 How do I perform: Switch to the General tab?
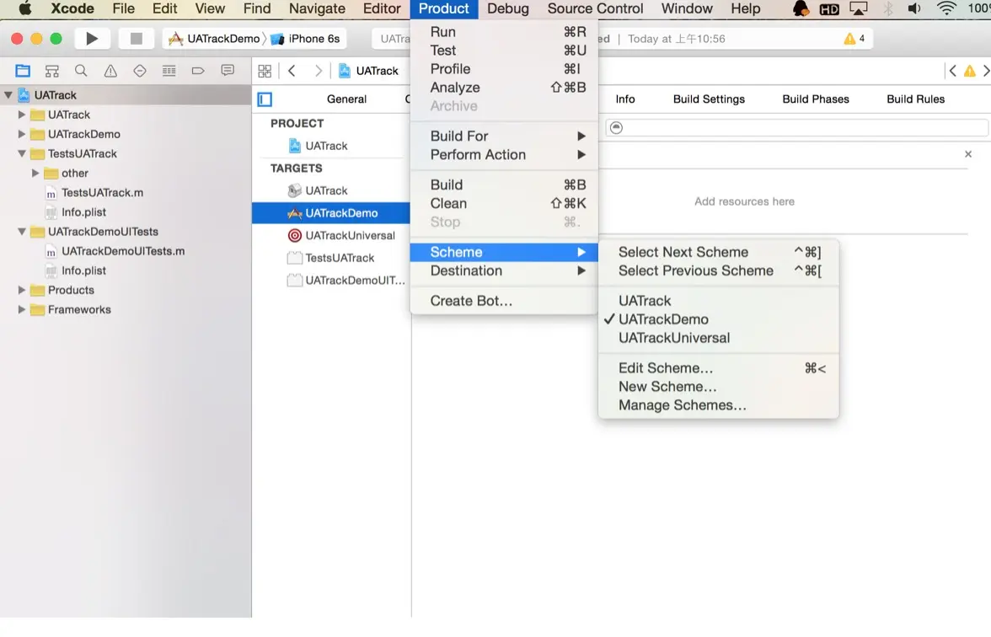tap(346, 99)
